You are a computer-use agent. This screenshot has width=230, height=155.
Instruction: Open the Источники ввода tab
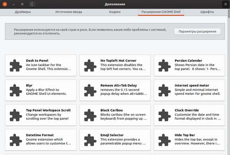(x=69, y=12)
